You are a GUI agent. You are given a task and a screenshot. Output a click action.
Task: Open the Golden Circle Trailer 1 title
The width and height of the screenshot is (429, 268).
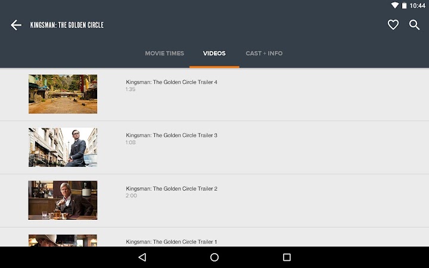pos(172,242)
